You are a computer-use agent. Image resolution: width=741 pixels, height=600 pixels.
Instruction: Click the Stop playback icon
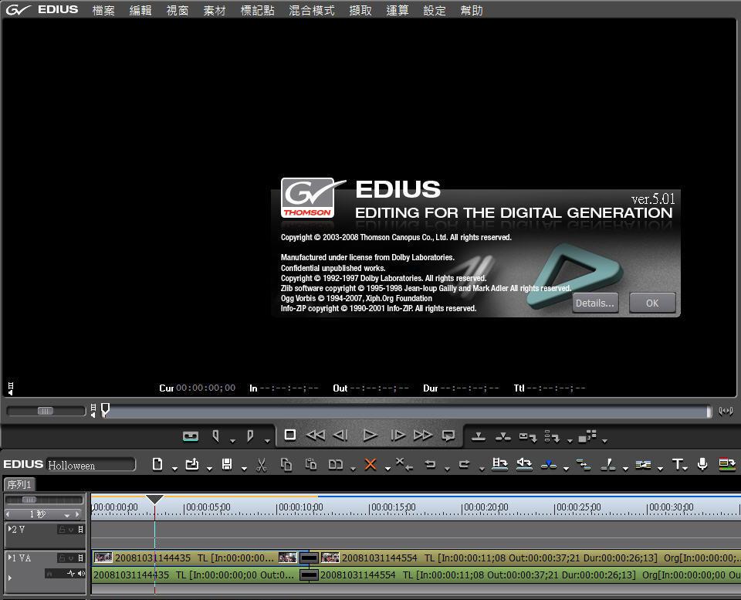tap(290, 435)
